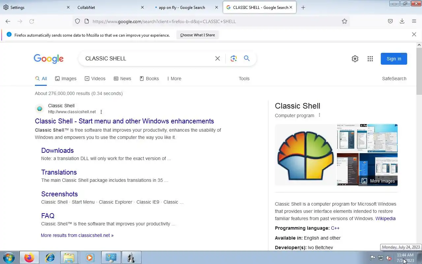Close the Settings tab
Image resolution: width=422 pixels, height=264 pixels.
click(68, 7)
